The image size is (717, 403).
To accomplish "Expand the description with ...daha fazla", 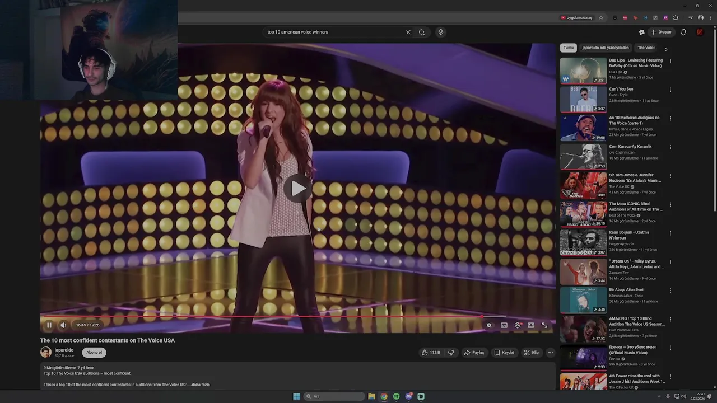I will [x=201, y=385].
